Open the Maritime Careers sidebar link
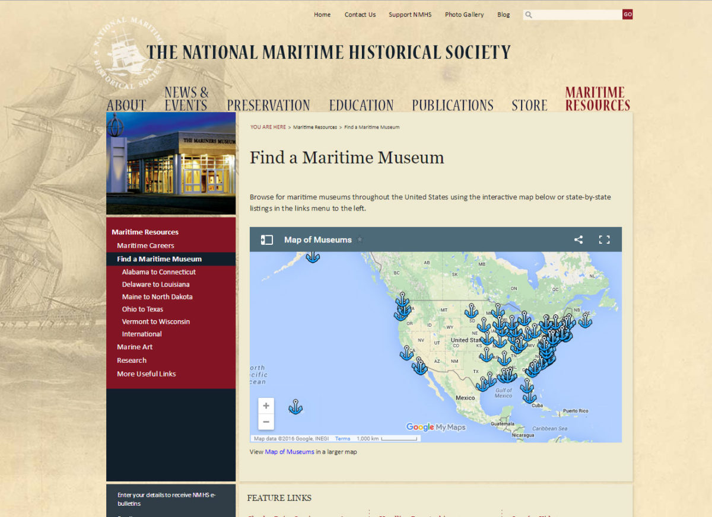This screenshot has width=712, height=517. click(145, 245)
